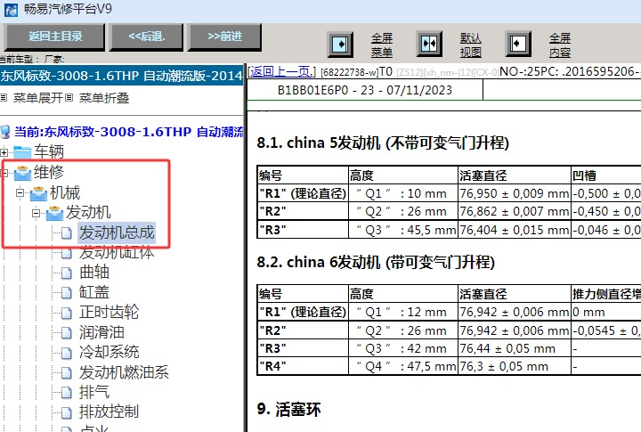
Task: Go back with <<后退 button
Action: [146, 37]
